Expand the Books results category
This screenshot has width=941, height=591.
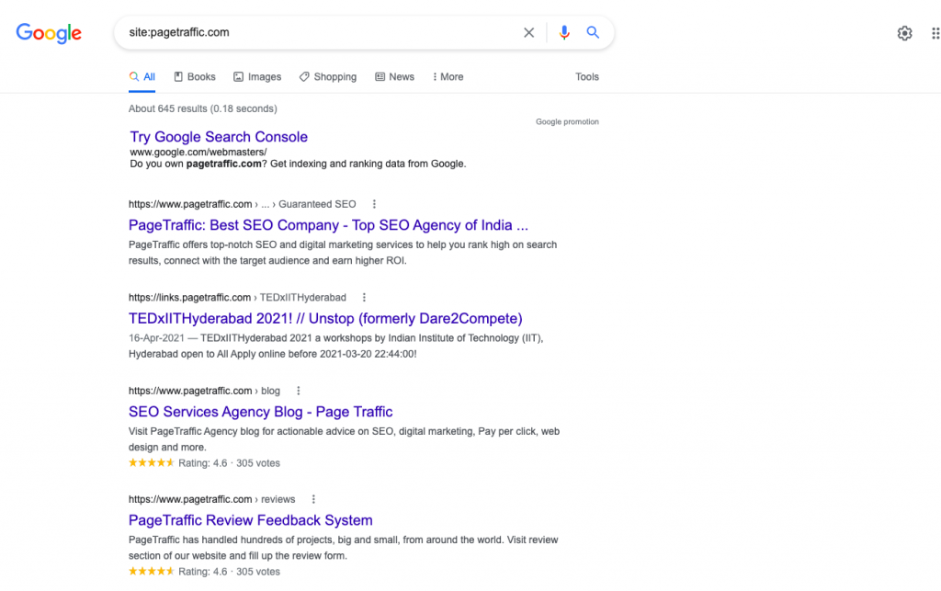[194, 76]
